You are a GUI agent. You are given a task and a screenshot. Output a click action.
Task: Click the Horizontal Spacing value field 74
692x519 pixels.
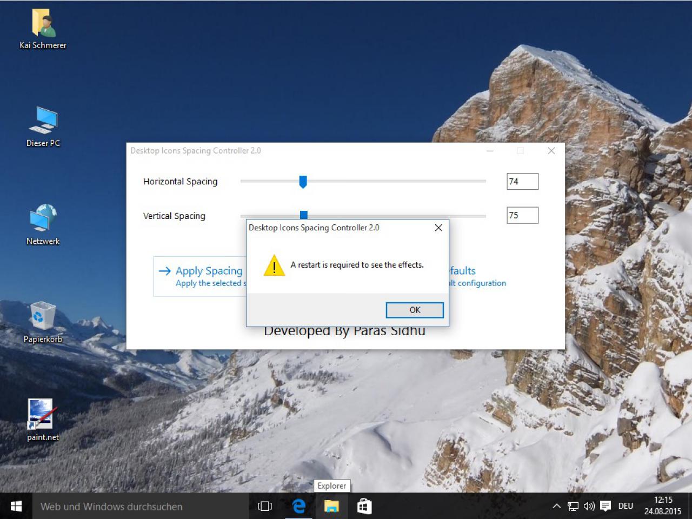coord(522,182)
